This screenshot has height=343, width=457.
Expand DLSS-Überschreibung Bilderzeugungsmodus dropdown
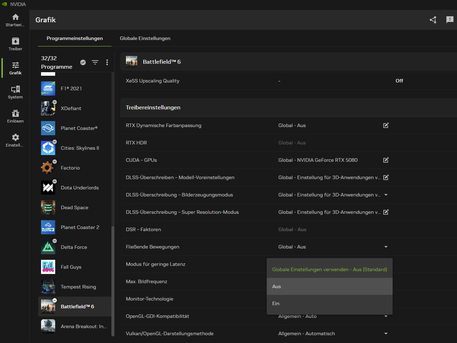point(386,195)
